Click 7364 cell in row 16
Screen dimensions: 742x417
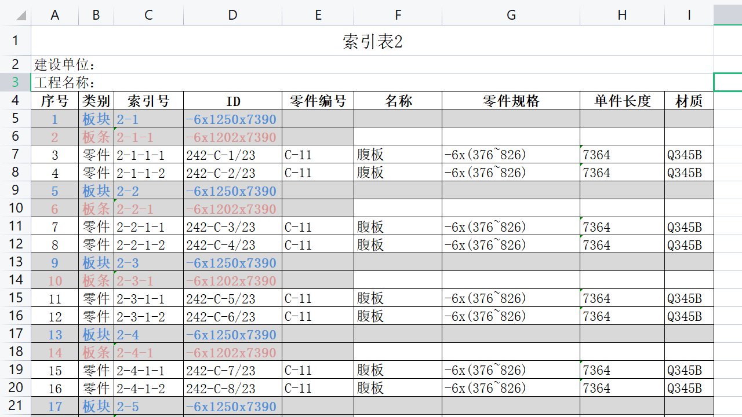point(623,316)
